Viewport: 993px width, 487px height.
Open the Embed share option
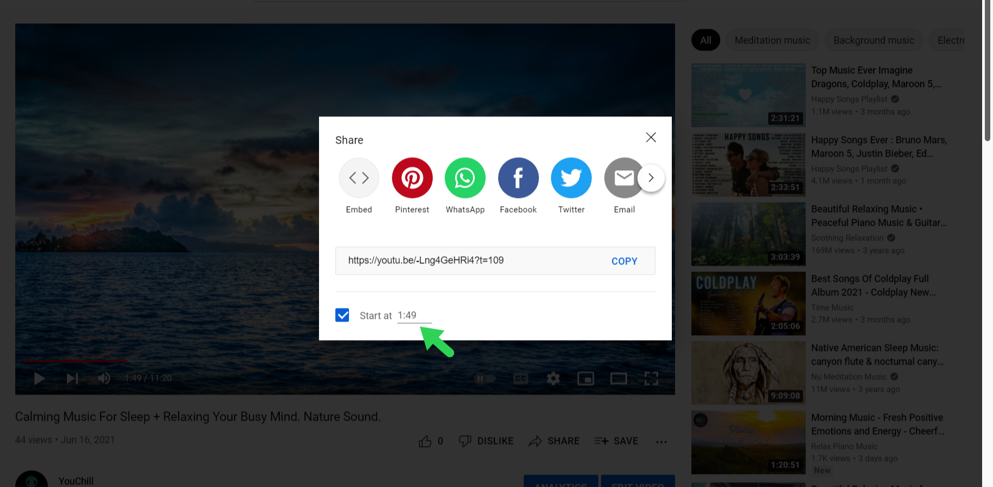pos(359,178)
